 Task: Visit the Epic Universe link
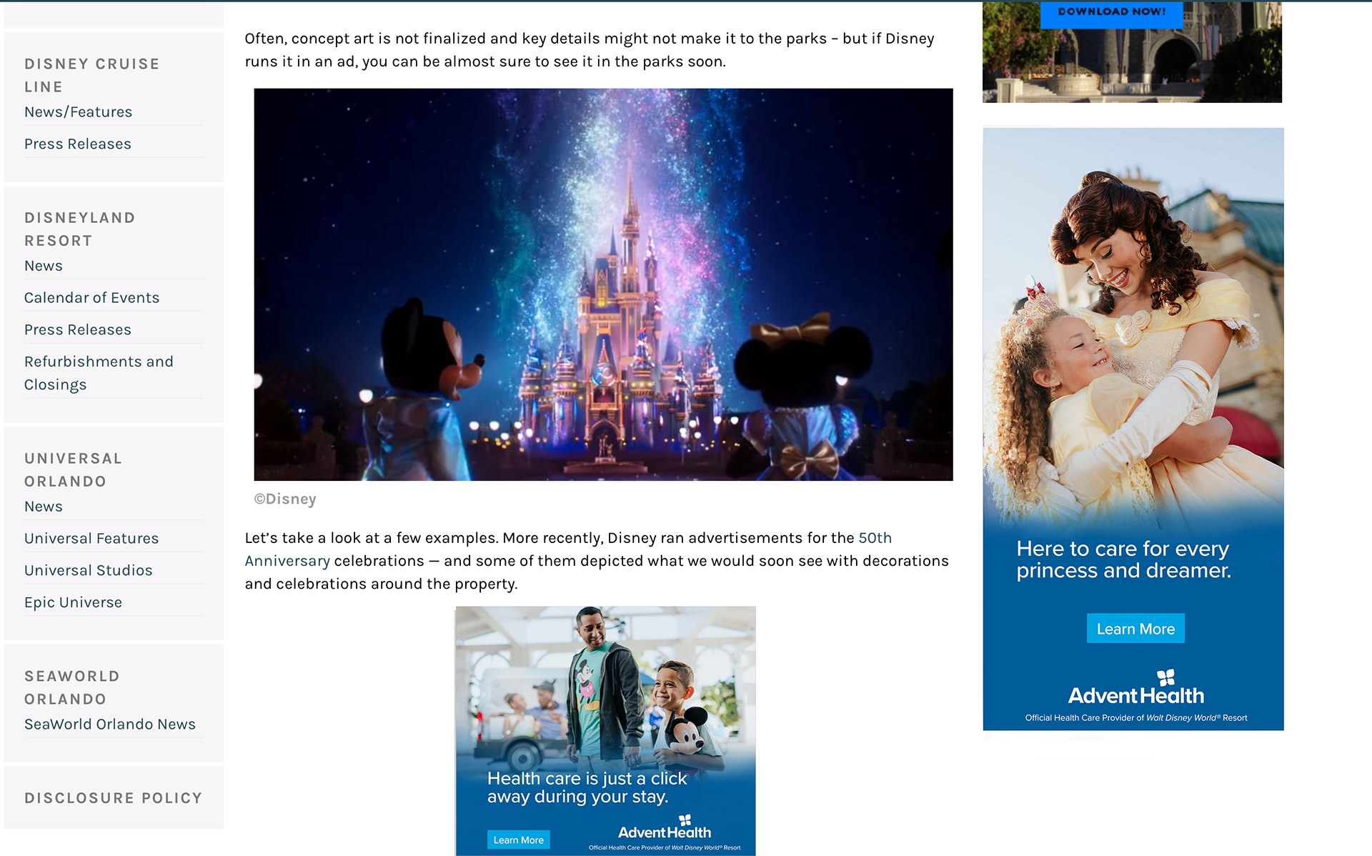(73, 603)
